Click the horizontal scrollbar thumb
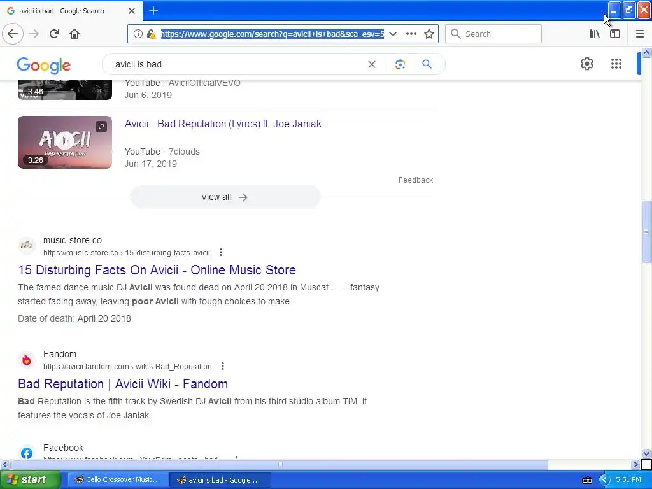 coord(280,464)
